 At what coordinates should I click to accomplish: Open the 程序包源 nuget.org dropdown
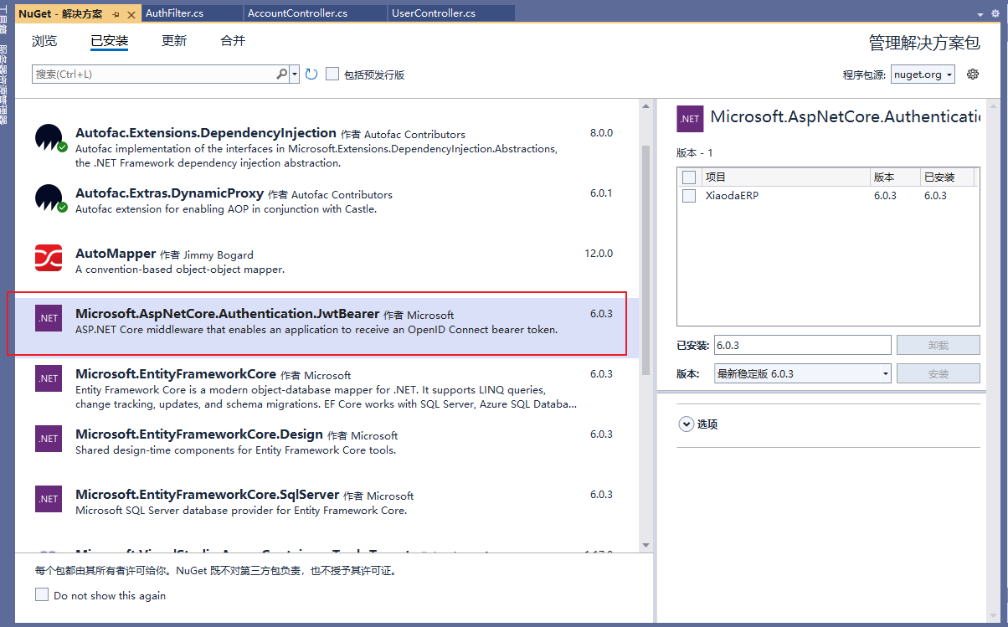pyautogui.click(x=923, y=75)
